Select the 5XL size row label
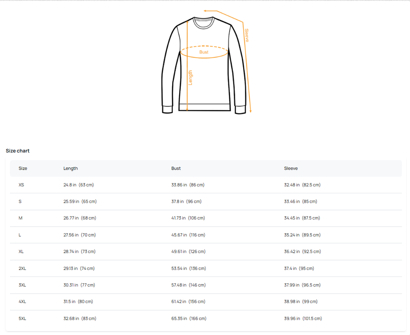This screenshot has width=410, height=335. coord(22,319)
